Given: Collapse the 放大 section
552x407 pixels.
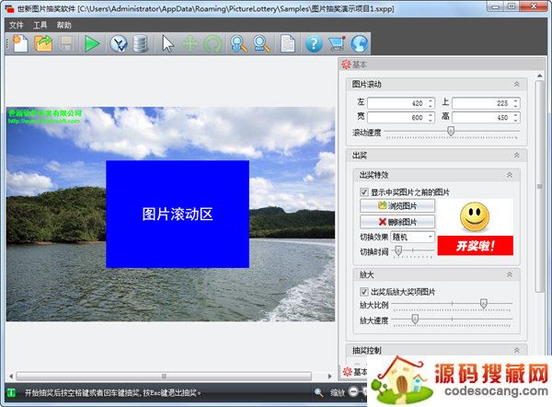Looking at the screenshot, I should tap(509, 274).
